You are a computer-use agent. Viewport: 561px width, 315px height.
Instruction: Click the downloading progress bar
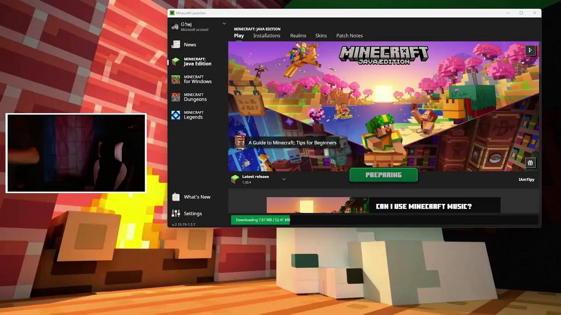pyautogui.click(x=260, y=220)
